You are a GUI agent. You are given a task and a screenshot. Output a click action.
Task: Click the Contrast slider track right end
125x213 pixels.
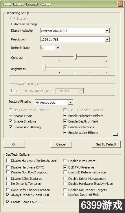pyautogui.click(x=106, y=56)
